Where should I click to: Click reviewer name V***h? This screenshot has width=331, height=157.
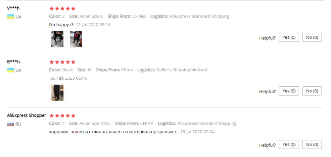[x=13, y=8]
